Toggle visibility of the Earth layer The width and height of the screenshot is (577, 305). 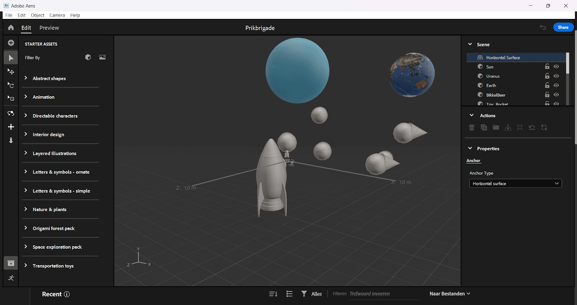point(556,85)
